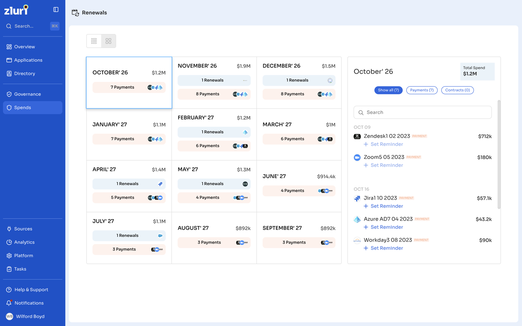This screenshot has width=522, height=326.
Task: Open 7 Payments in January' 27
Action: (x=129, y=139)
